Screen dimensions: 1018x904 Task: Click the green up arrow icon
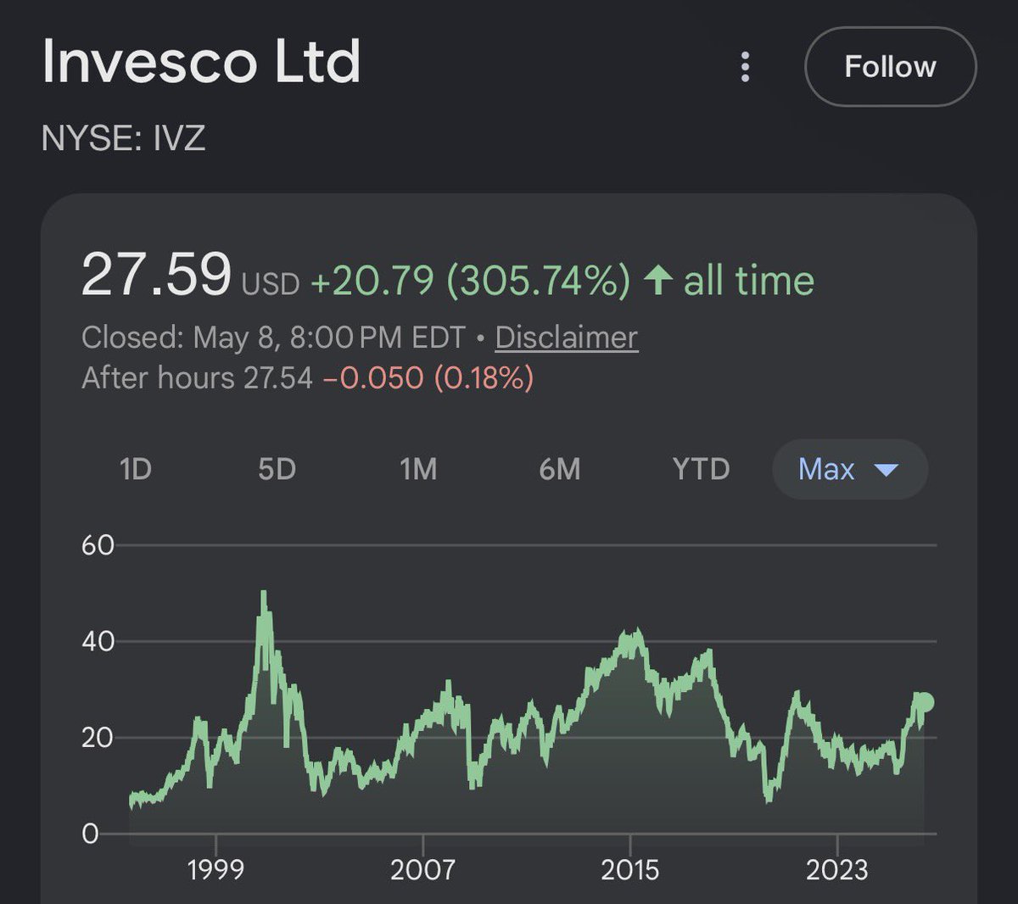point(659,280)
